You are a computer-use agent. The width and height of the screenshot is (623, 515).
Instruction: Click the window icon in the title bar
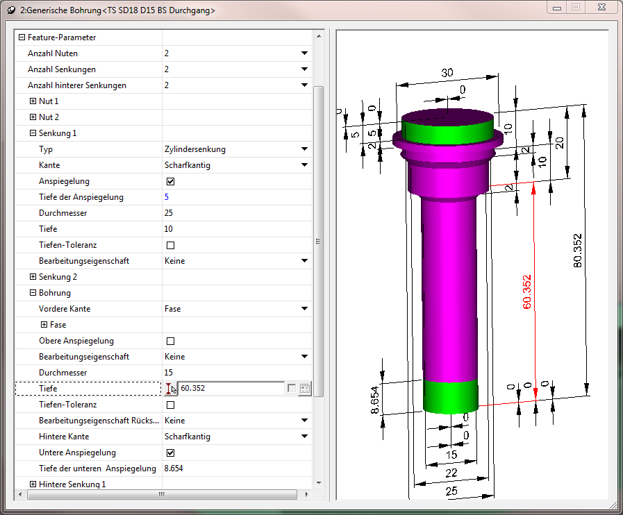(x=10, y=10)
